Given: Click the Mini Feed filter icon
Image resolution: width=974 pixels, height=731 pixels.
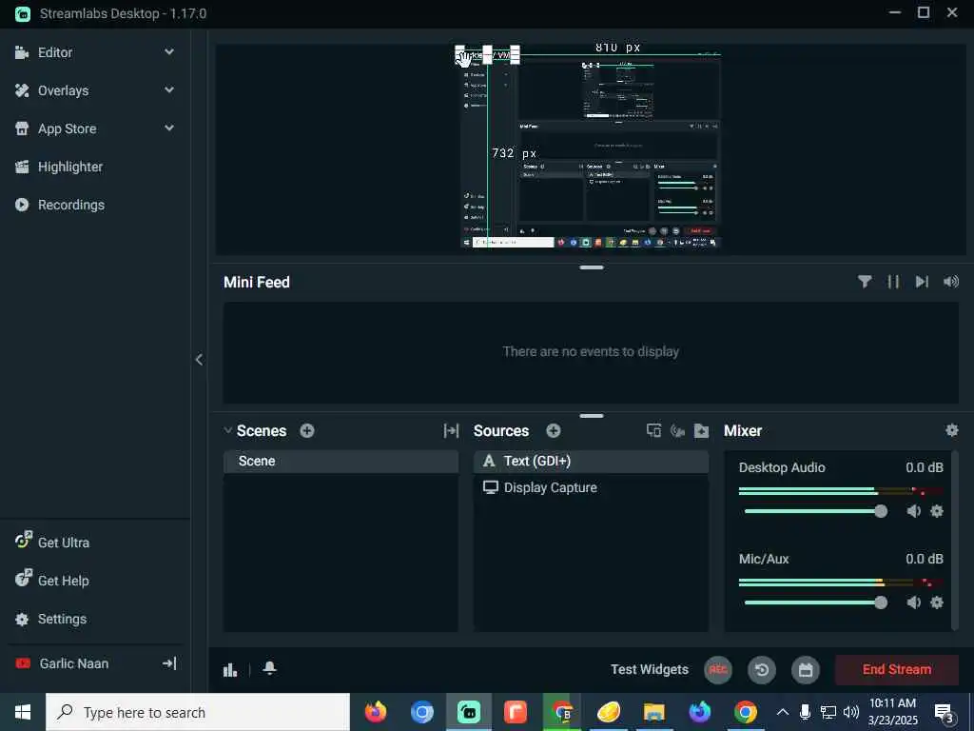Looking at the screenshot, I should pyautogui.click(x=864, y=282).
